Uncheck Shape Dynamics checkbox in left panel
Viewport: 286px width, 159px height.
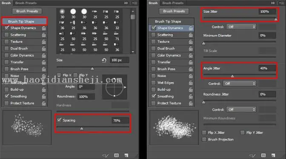click(7, 28)
